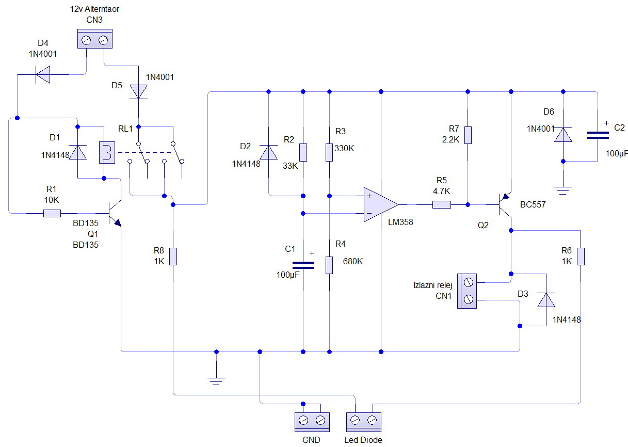Select the C1 capacitor symbol
The width and height of the screenshot is (628, 447).
click(303, 265)
